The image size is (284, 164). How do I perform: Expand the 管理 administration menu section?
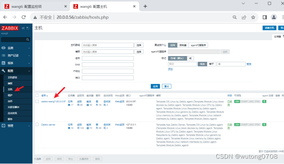coord(16,126)
